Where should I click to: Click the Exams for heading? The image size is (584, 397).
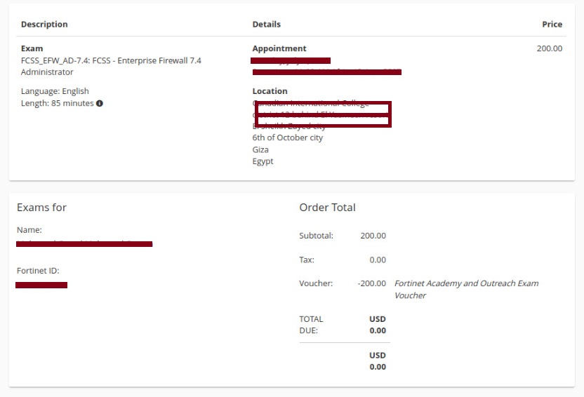pyautogui.click(x=41, y=208)
